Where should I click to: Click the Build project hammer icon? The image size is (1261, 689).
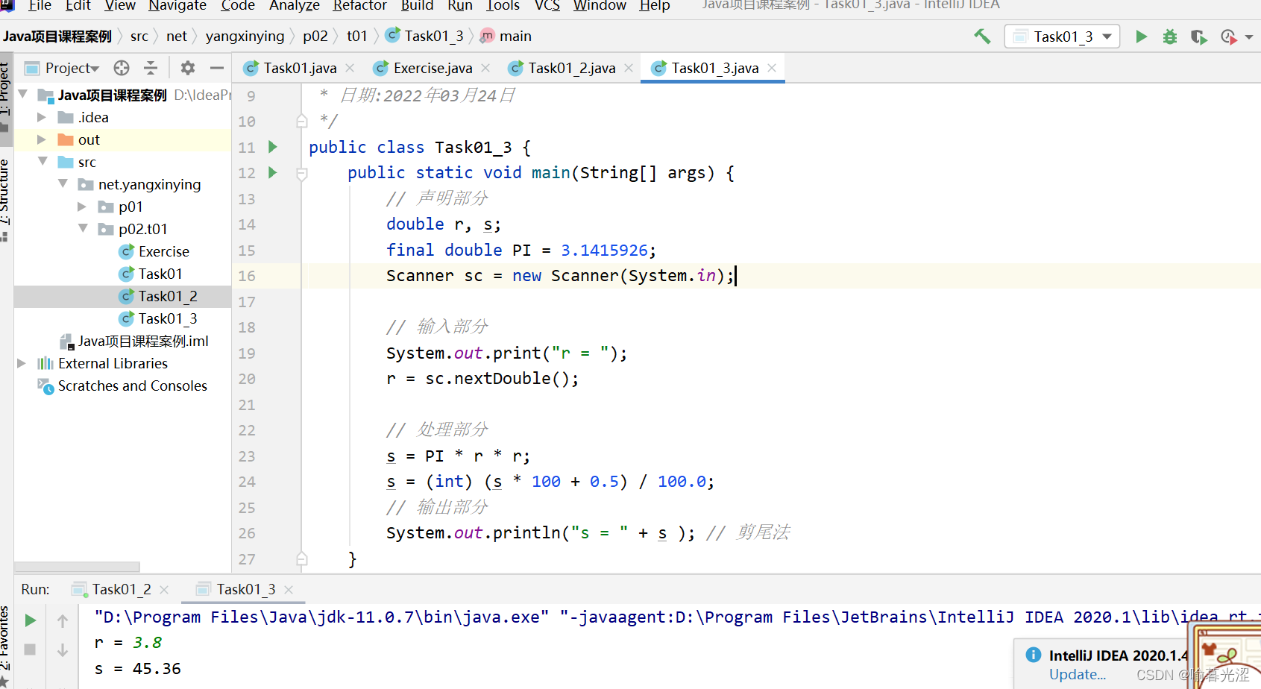pyautogui.click(x=982, y=36)
